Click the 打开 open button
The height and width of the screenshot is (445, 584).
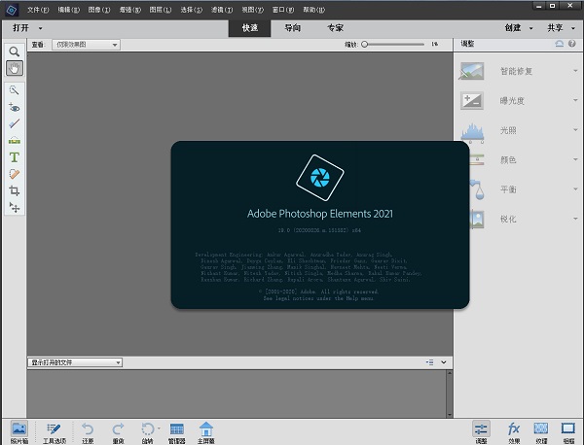click(x=20, y=28)
